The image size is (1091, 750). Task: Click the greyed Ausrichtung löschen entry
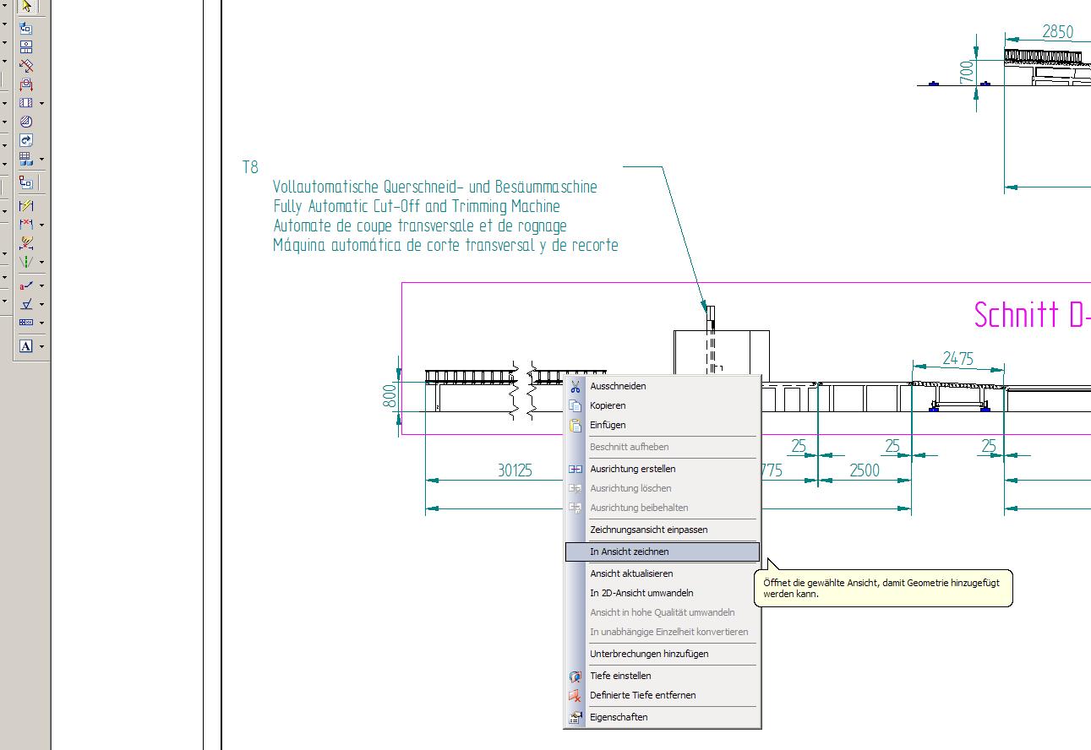(663, 488)
